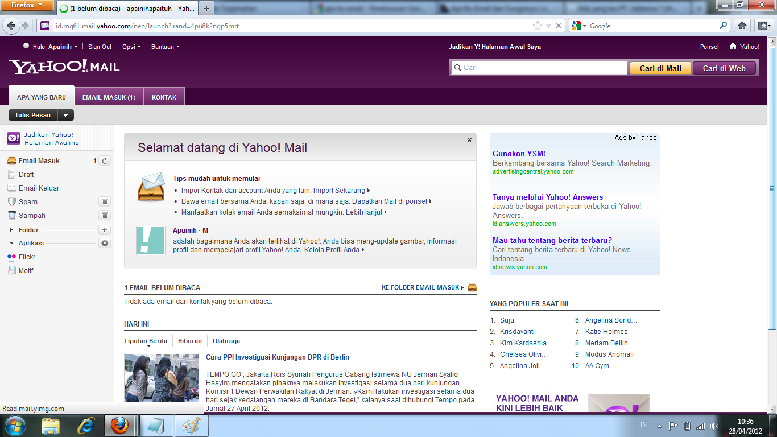Open the Tulis Pesan dropdown arrow
This screenshot has height=437, width=777.
coord(66,115)
